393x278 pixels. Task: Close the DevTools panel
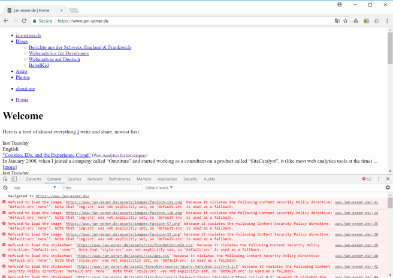(x=386, y=179)
